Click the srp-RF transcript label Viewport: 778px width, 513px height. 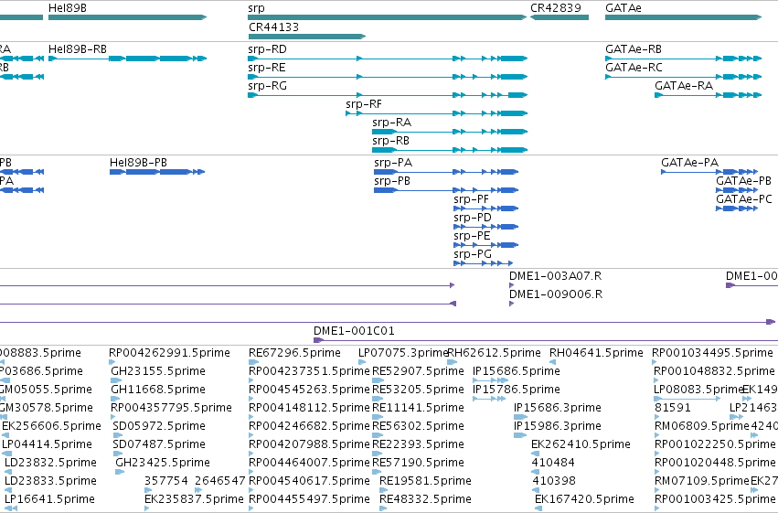point(364,104)
